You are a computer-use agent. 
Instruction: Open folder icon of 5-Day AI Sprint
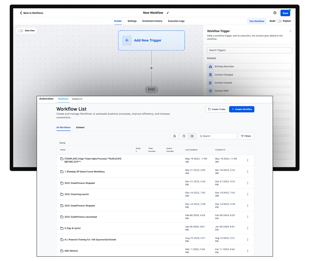tap(62, 228)
